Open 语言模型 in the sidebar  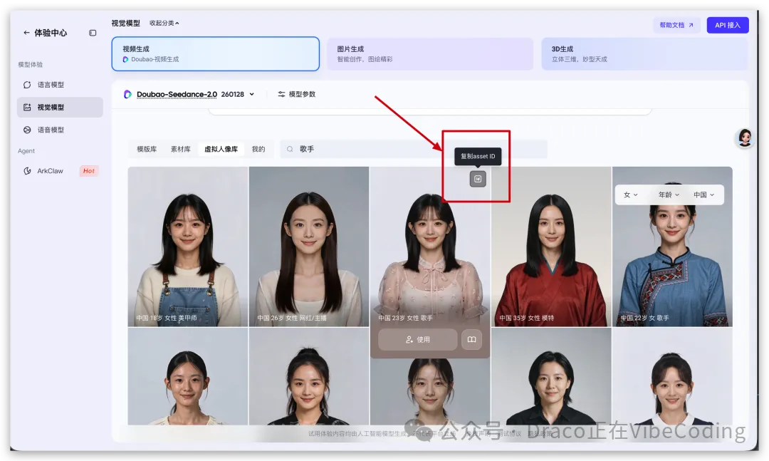(60, 85)
